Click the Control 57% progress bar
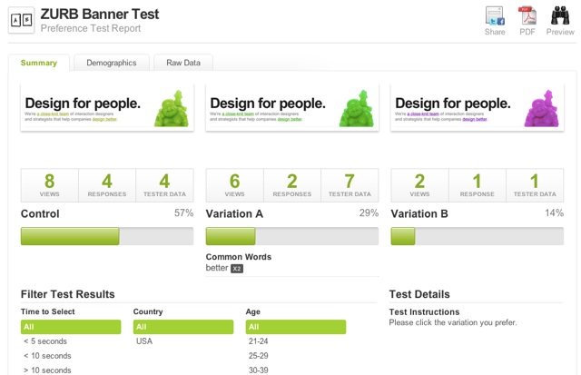 (107, 237)
